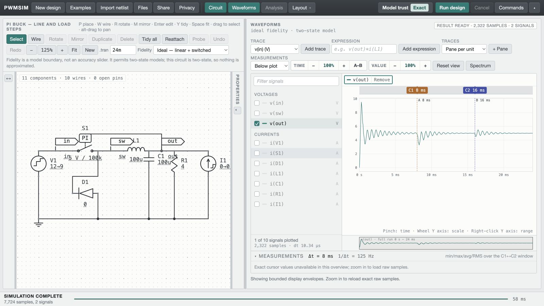Viewport: 544px width, 306px height.
Task: Open the Pane per unit dropdown
Action: (x=464, y=49)
